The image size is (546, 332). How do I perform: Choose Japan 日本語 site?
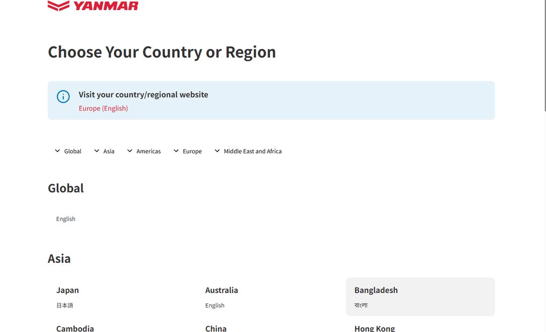point(122,297)
